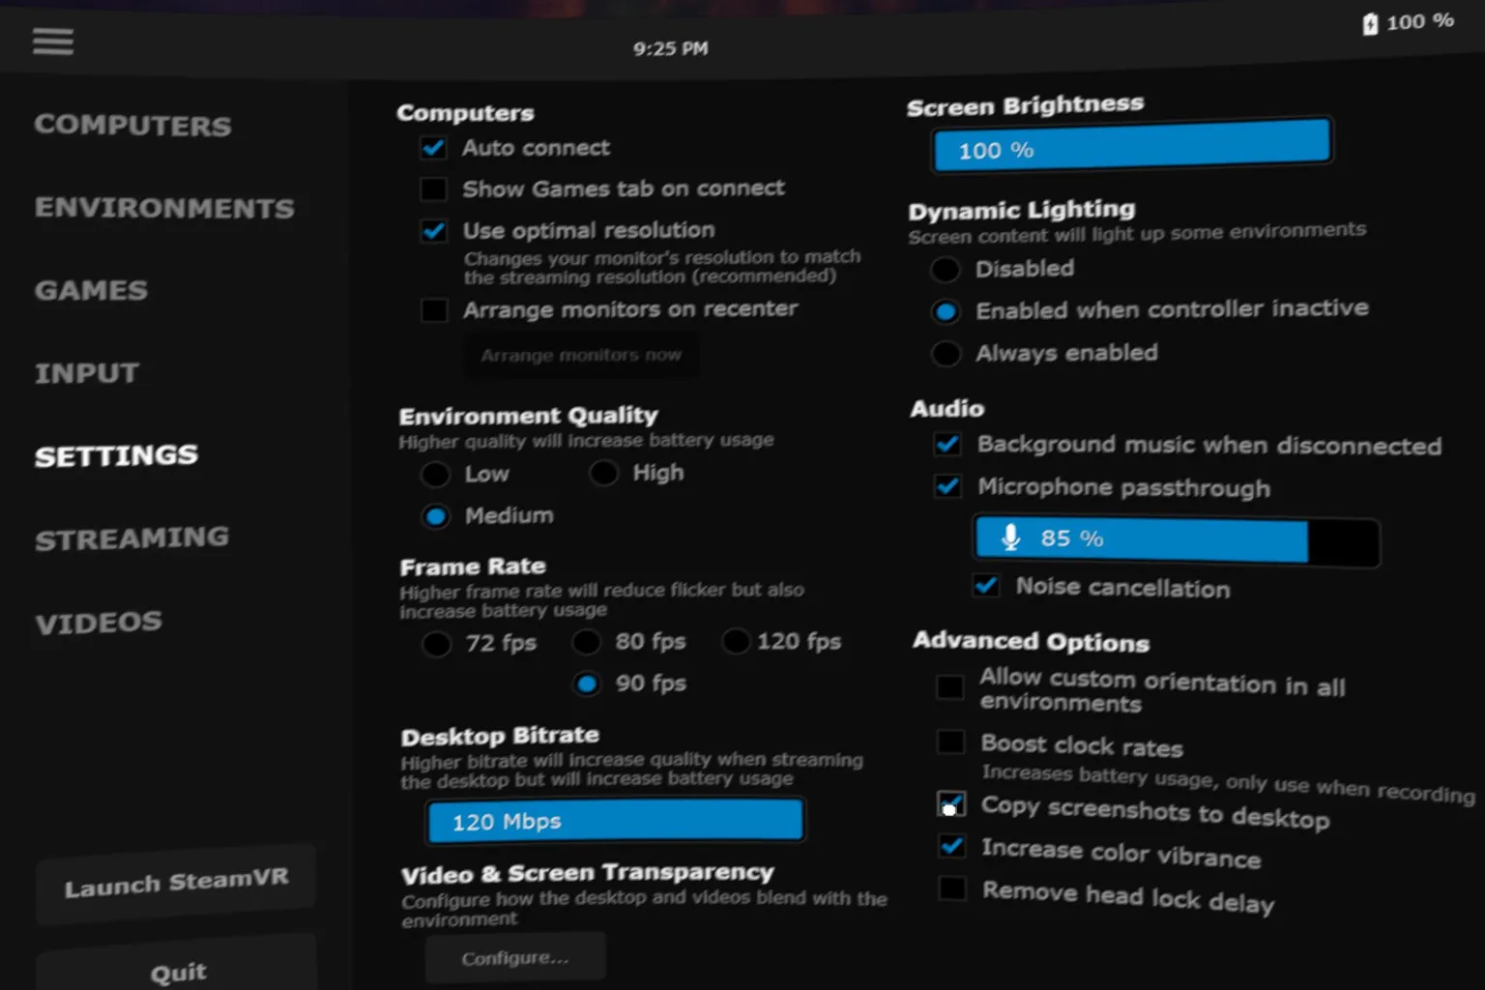Click the Launch SteamVR button
This screenshot has height=990, width=1485.
tap(176, 883)
